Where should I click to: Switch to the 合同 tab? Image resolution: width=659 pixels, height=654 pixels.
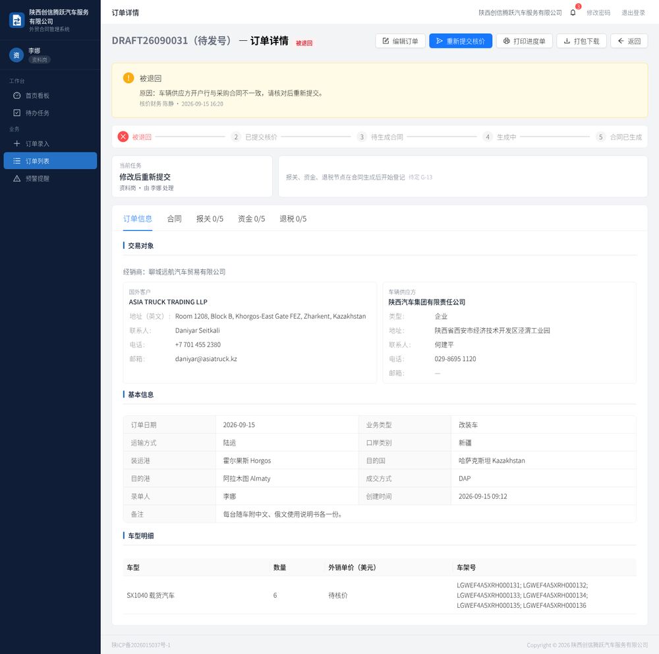174,219
